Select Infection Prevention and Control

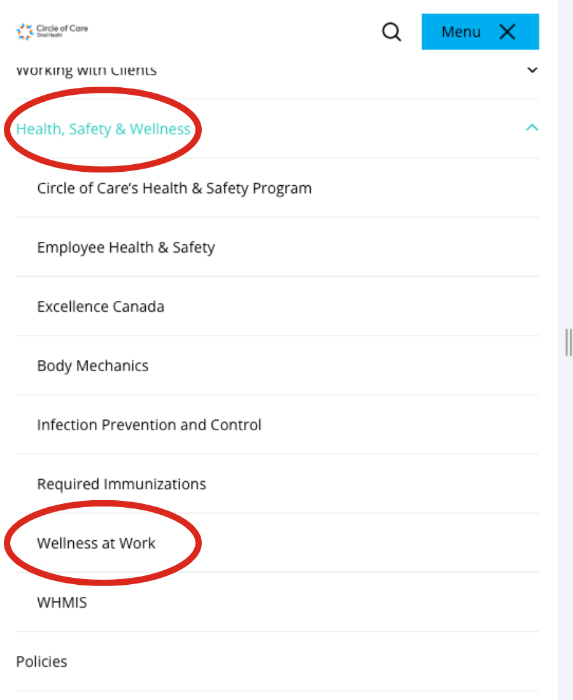(149, 425)
